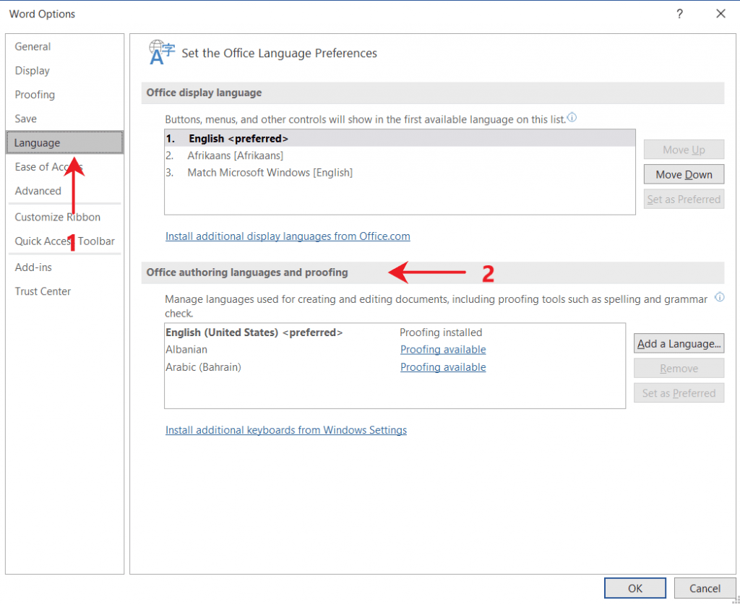Click the Help question mark icon
740x605 pixels.
pyautogui.click(x=679, y=14)
